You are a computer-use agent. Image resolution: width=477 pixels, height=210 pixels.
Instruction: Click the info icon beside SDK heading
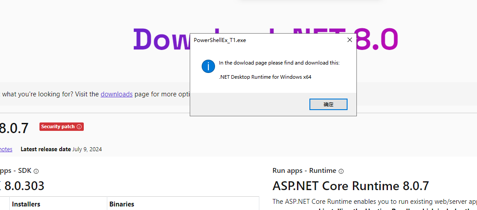click(x=36, y=171)
